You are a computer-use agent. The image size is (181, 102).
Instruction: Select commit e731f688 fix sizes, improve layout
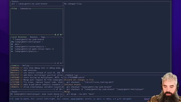tap(36, 82)
